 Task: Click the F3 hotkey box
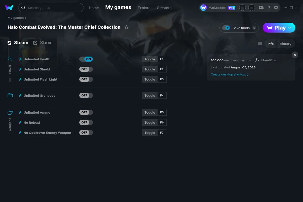click(x=162, y=79)
